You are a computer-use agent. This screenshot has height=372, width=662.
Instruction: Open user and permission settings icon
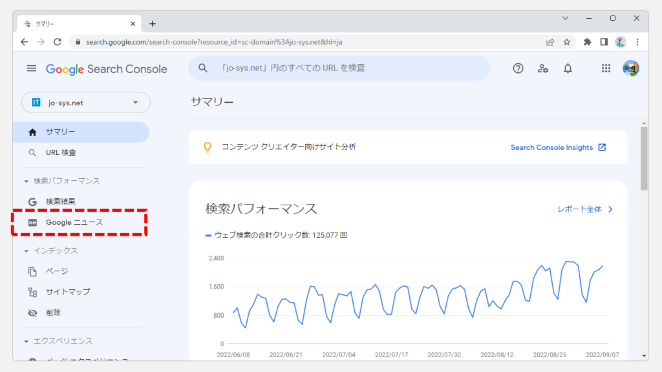point(543,68)
